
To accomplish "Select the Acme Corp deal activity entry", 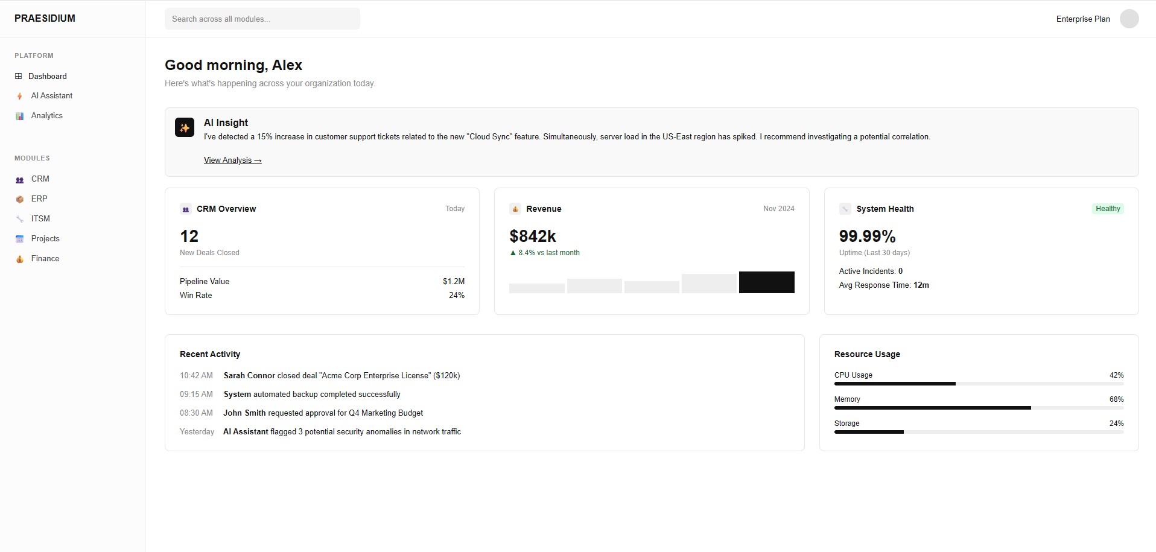I will point(341,375).
